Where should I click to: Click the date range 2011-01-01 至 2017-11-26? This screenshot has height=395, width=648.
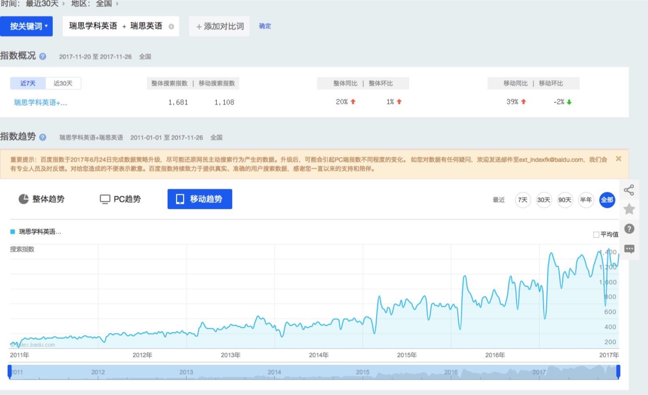pyautogui.click(x=166, y=138)
